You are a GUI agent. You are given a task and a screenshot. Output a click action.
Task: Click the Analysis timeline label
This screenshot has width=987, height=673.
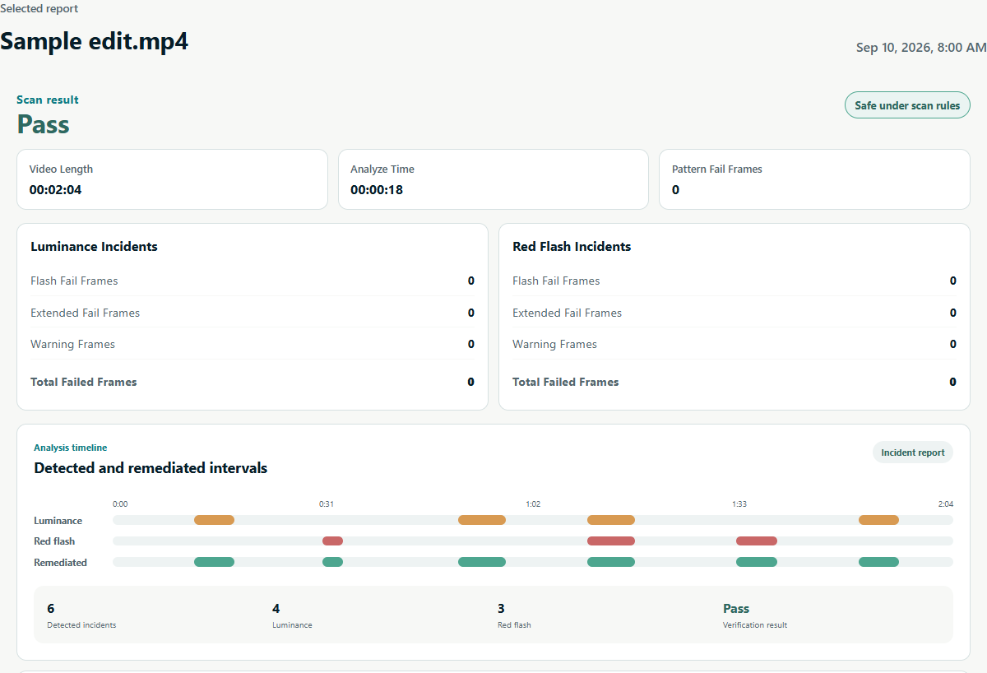71,448
